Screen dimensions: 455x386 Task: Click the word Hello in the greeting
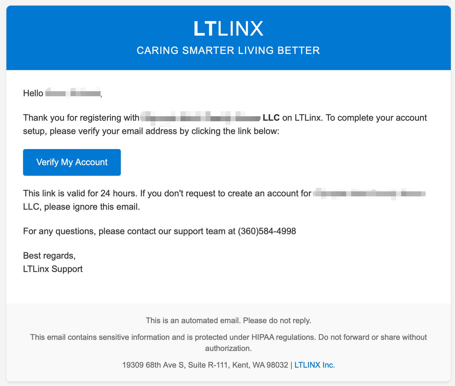point(33,93)
